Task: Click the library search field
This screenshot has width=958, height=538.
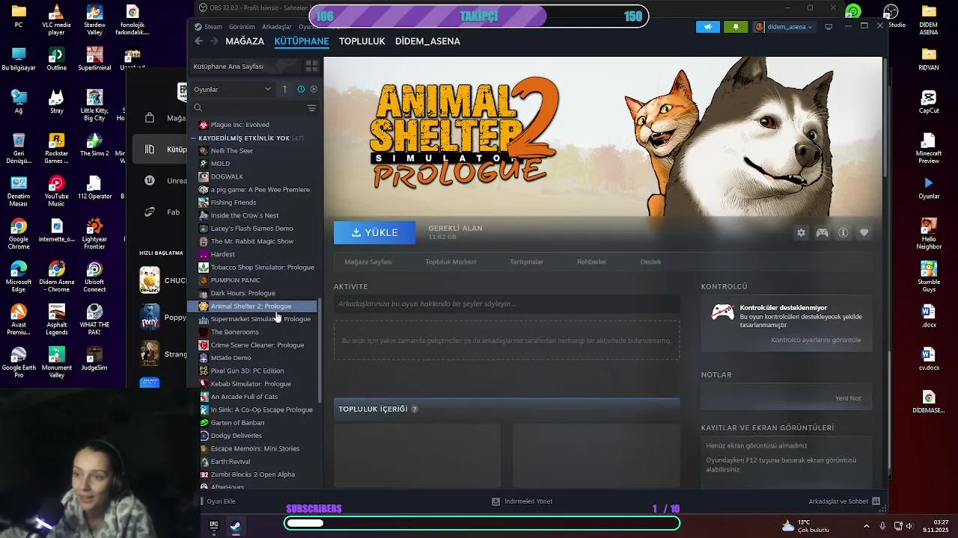Action: (247, 108)
